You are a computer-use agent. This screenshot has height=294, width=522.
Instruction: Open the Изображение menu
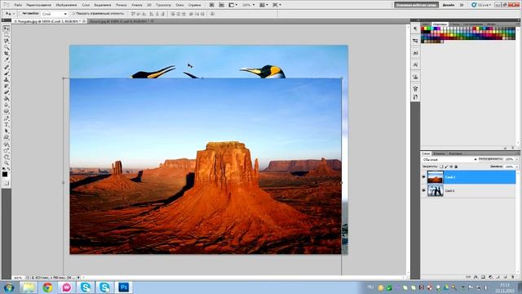[66, 5]
